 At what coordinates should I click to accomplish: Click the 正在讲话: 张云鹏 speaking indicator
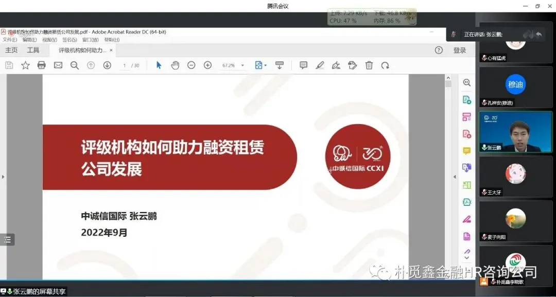(483, 34)
